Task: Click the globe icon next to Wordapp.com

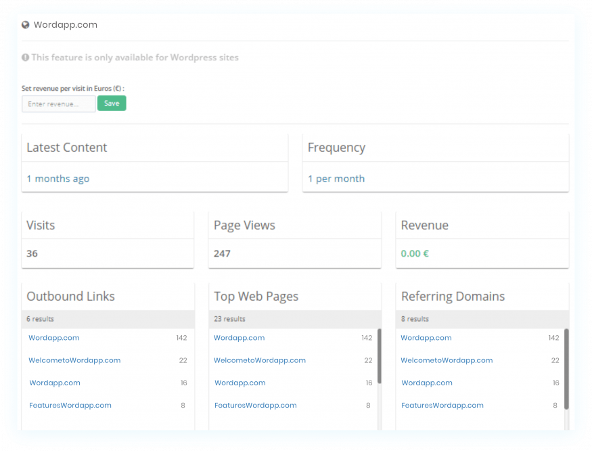Action: pos(25,24)
